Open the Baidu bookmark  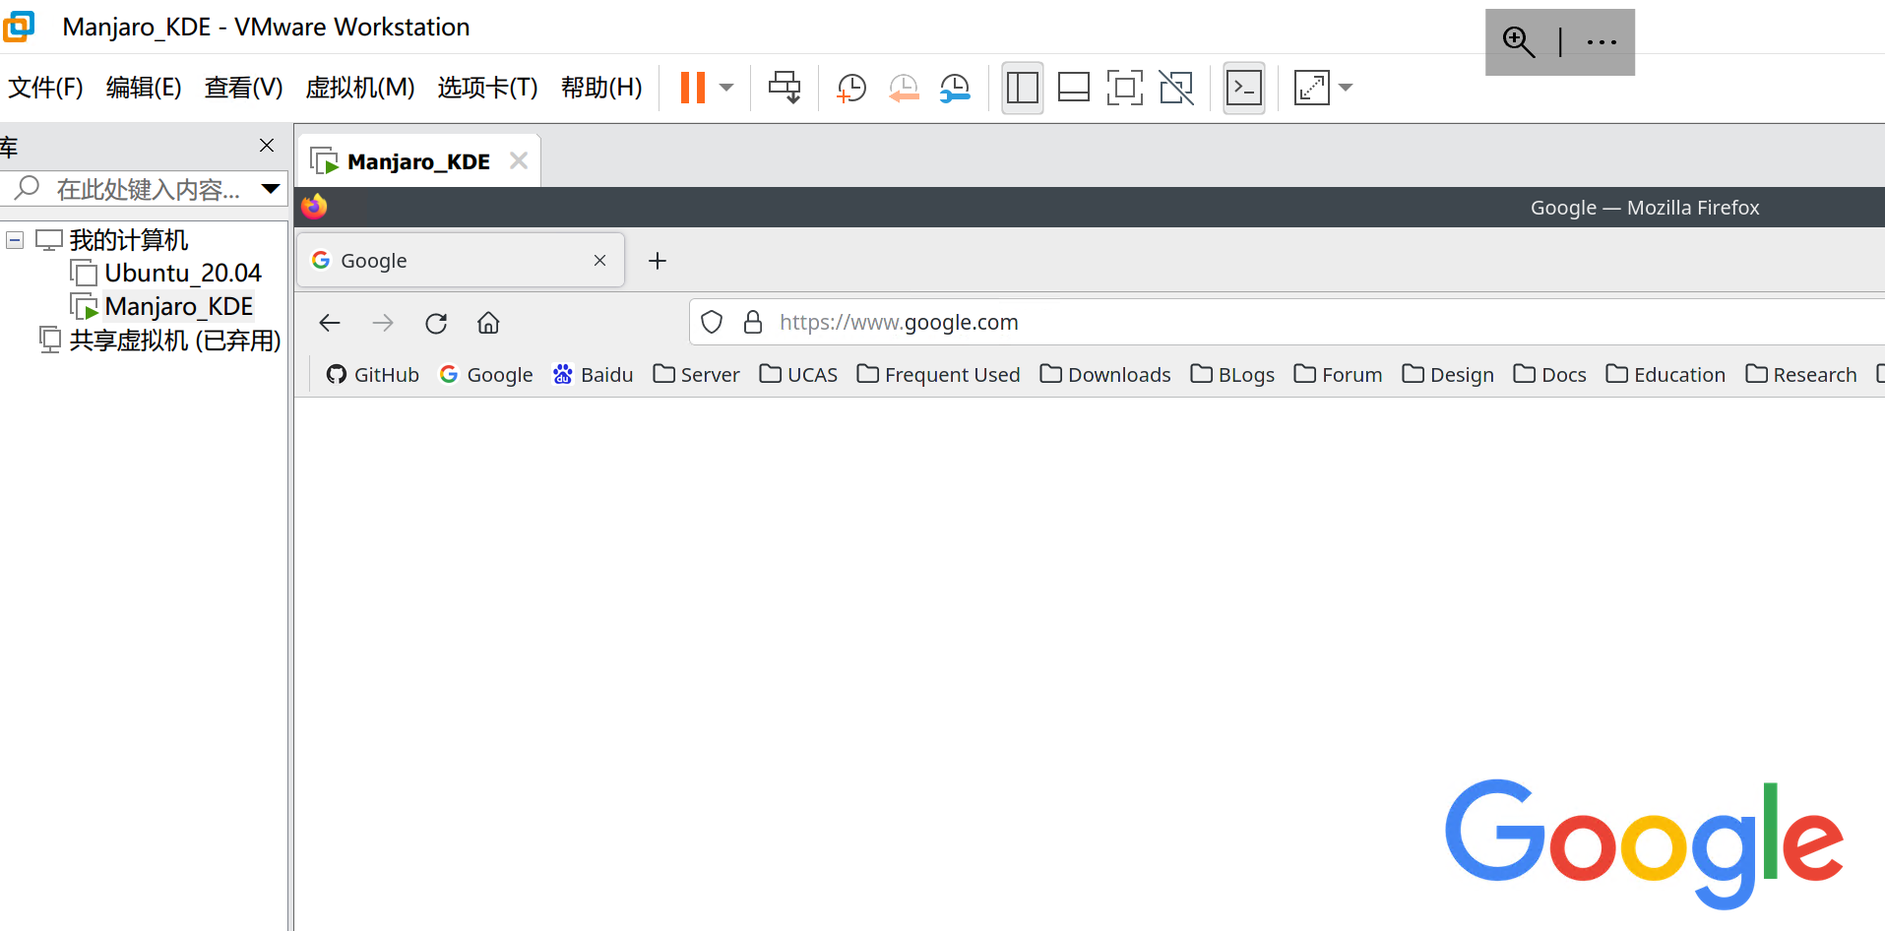(594, 375)
